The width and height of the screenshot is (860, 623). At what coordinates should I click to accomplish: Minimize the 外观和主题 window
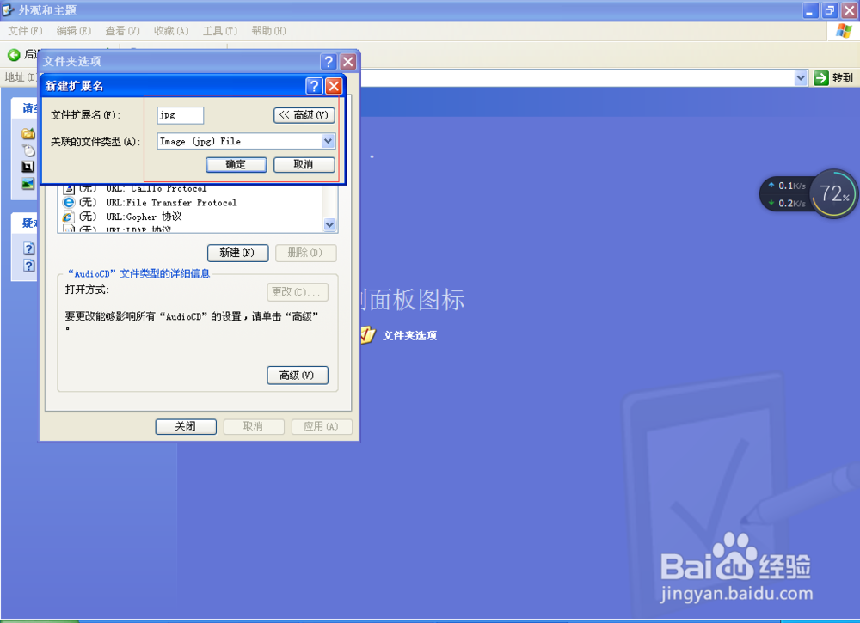coord(810,10)
